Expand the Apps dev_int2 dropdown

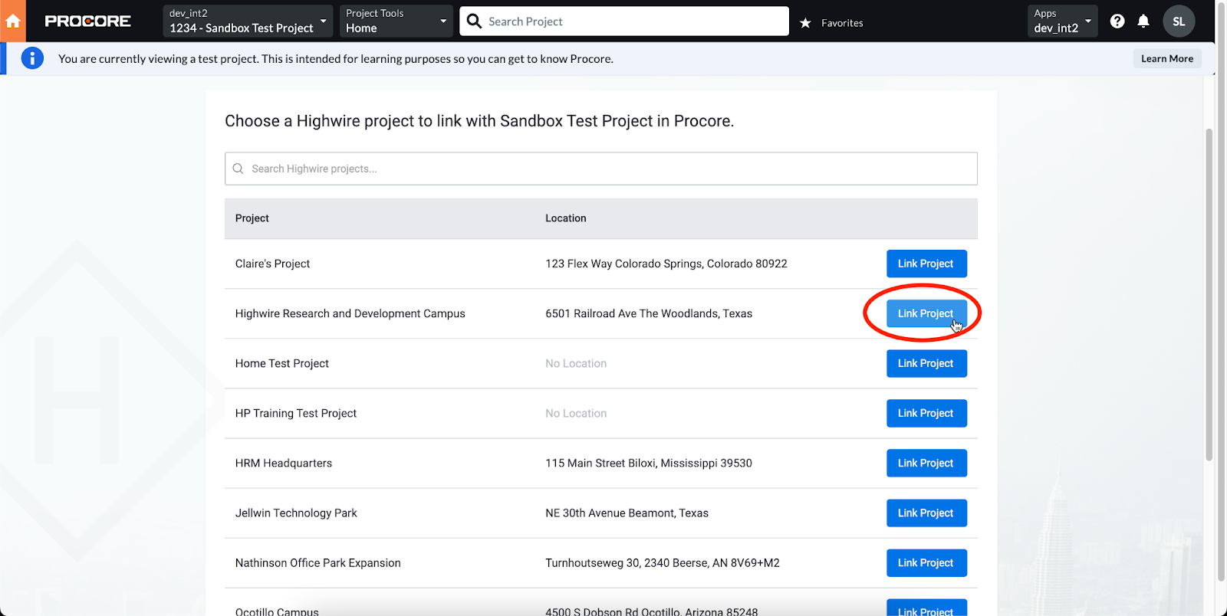pyautogui.click(x=1062, y=21)
